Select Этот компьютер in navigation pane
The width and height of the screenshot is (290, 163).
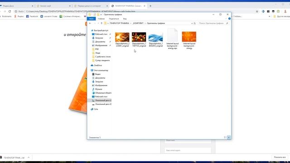click(101, 71)
